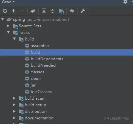Select the assemble task
Image resolution: width=133 pixels, height=124 pixels.
coord(66,46)
